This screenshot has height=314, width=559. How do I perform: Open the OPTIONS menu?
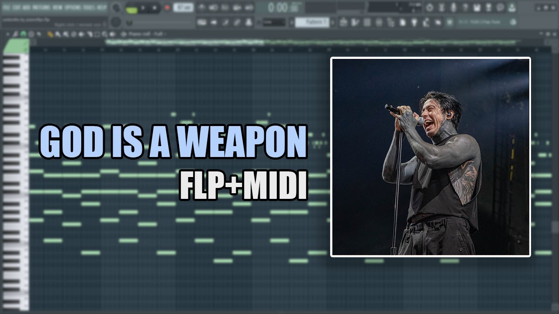[72, 7]
